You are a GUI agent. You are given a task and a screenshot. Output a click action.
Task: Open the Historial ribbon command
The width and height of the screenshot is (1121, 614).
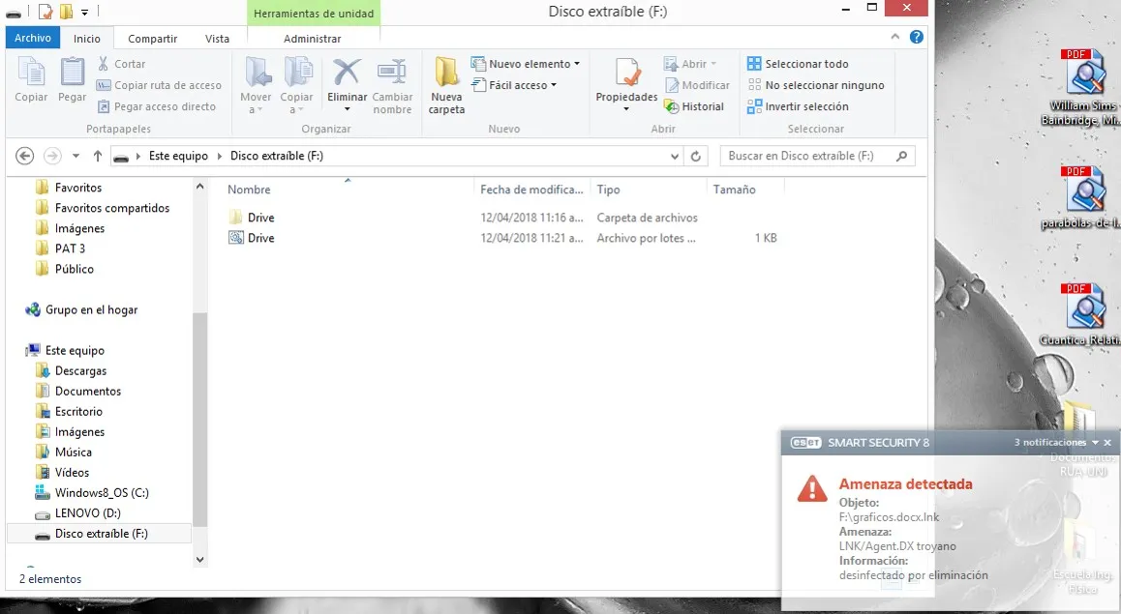[x=694, y=106]
